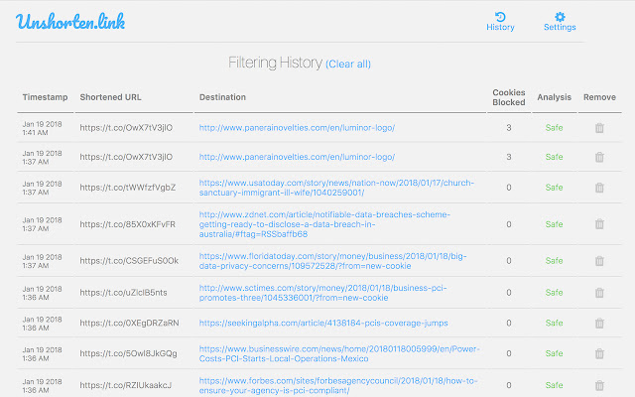Screen dimensions: 635x397
Task: Delete the first panerainovelties entry via trash icon
Action: tap(598, 128)
